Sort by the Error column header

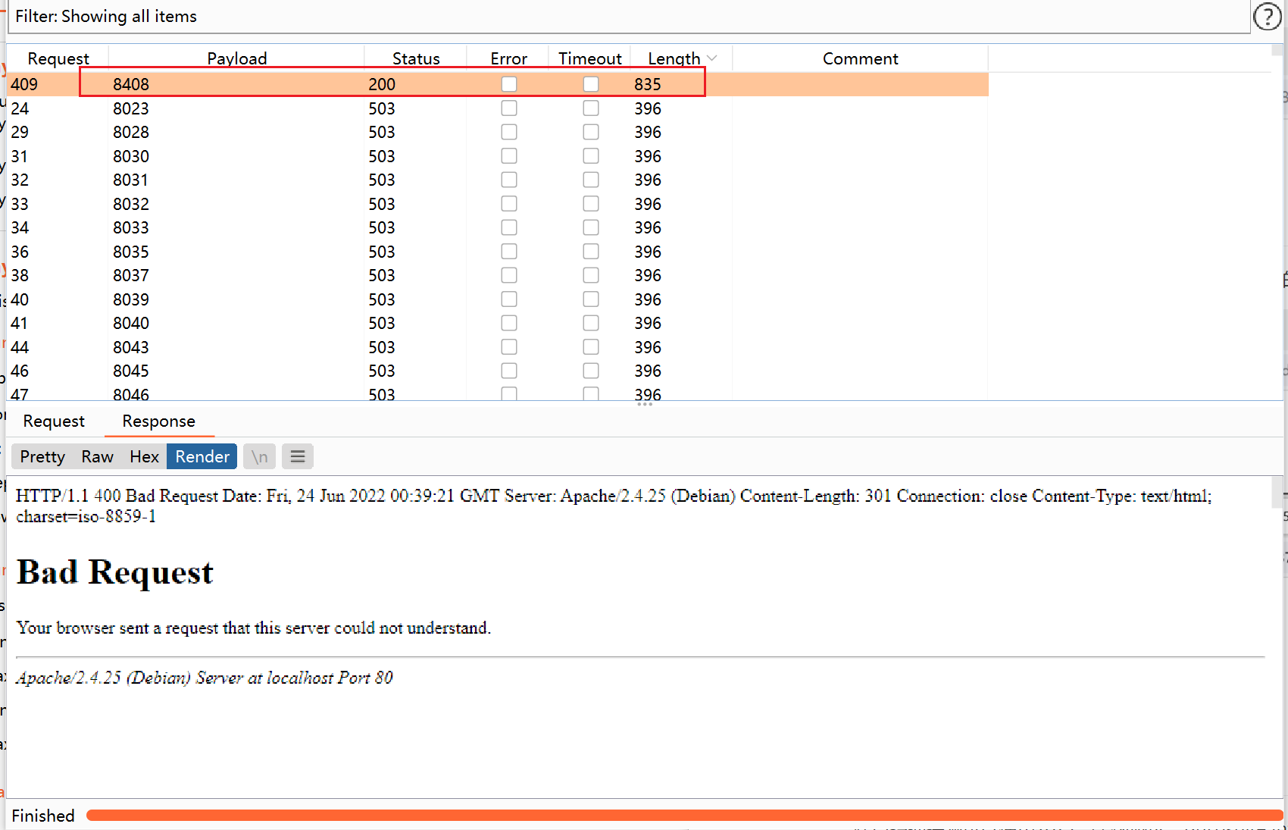click(508, 58)
